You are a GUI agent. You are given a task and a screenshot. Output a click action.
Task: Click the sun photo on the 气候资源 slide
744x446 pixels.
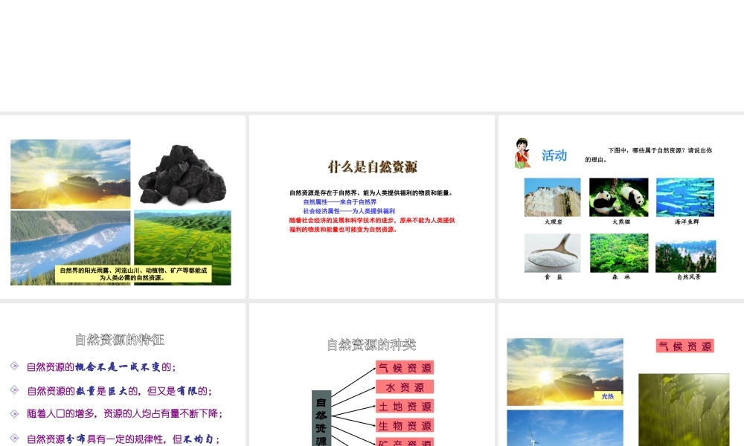click(x=565, y=372)
